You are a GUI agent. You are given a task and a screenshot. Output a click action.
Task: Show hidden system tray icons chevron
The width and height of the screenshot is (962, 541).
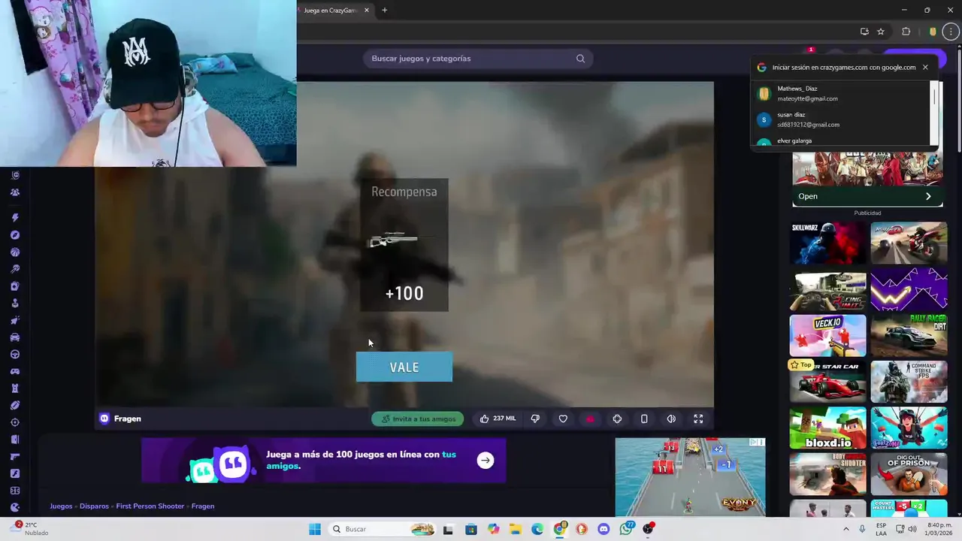click(x=846, y=529)
